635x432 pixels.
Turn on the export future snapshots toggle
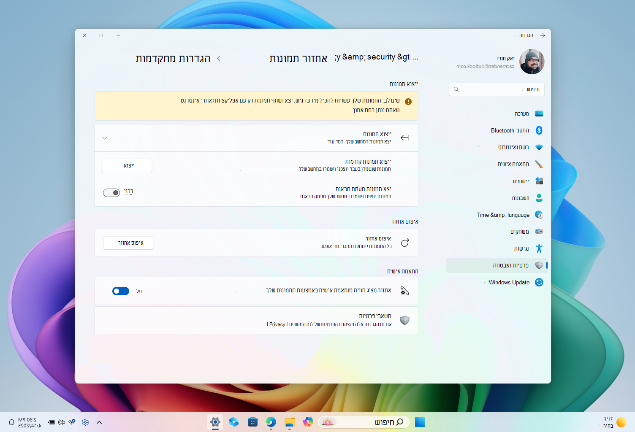(x=111, y=193)
